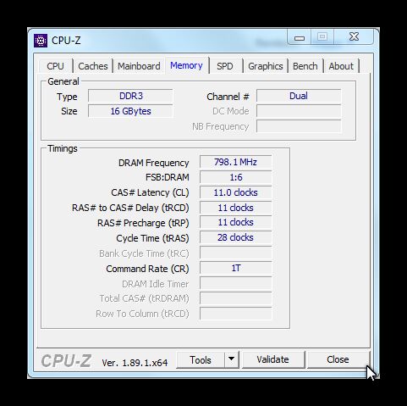Click the Tools button
Viewport: 407px width, 406px height.
click(x=201, y=360)
